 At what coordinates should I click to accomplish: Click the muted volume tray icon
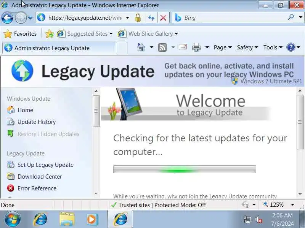[259, 220]
